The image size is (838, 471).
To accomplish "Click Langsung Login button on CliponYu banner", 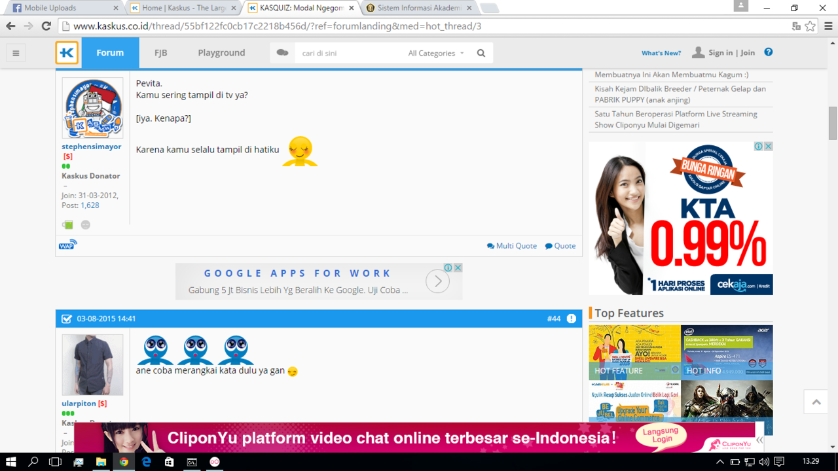I will (661, 436).
